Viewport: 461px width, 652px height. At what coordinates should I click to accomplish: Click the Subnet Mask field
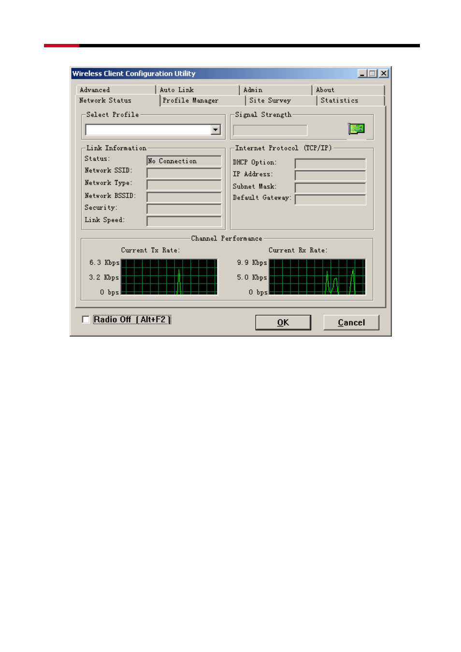(x=331, y=187)
